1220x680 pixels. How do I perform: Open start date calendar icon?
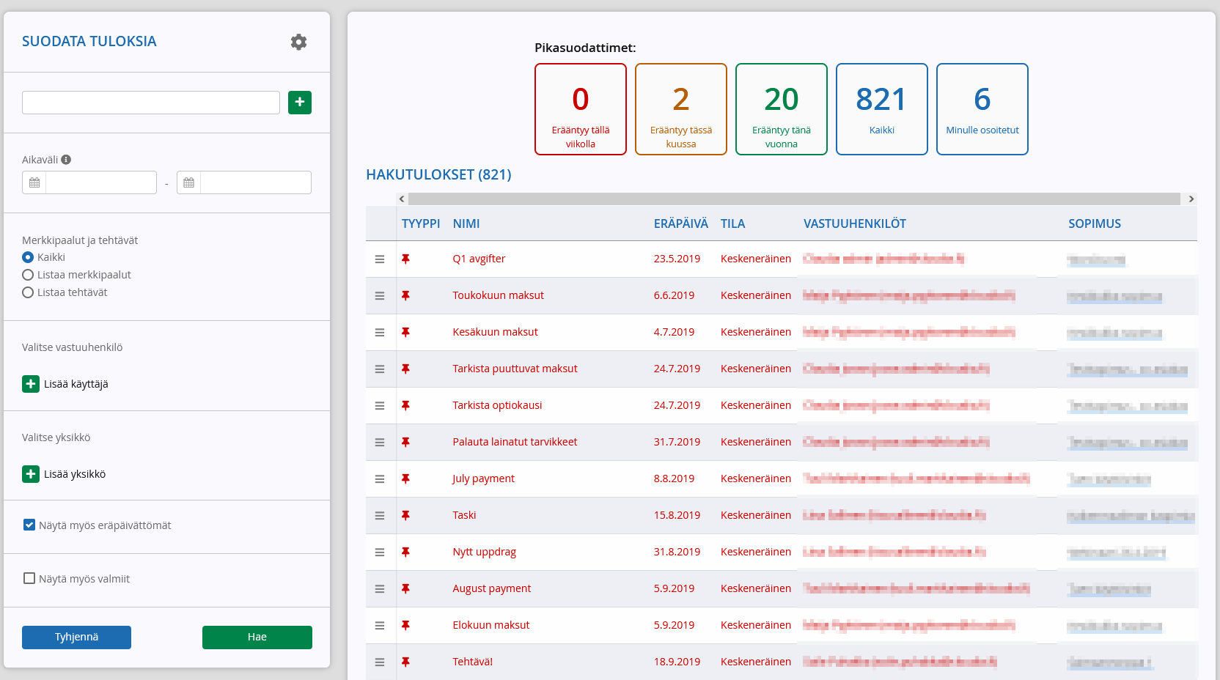click(34, 182)
